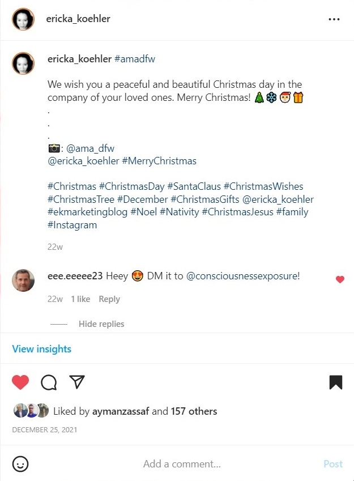Click the liker avatars beside Liked by
This screenshot has height=481, width=354.
32,411
